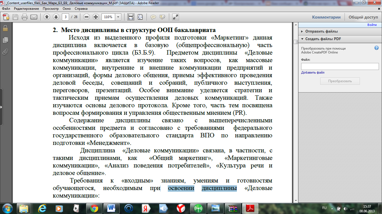
Task: Open the Просмотр menu
Action: (x=51, y=9)
